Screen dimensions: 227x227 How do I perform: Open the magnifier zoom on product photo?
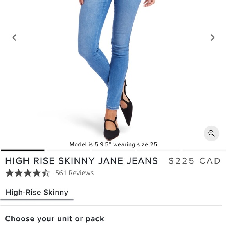click(x=211, y=133)
